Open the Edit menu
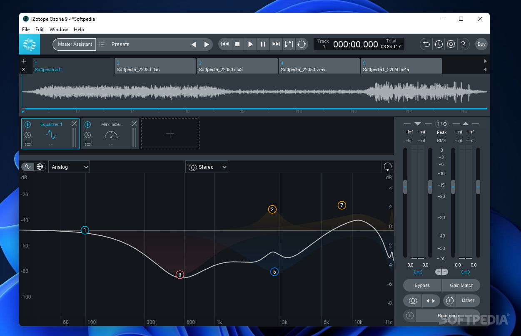This screenshot has height=336, width=521. pyautogui.click(x=40, y=30)
